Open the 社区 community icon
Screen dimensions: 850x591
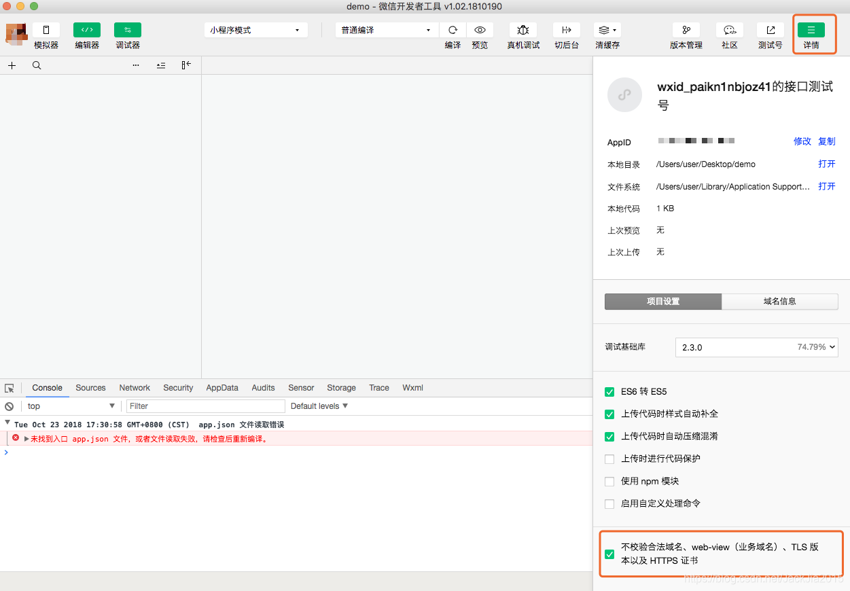[730, 30]
